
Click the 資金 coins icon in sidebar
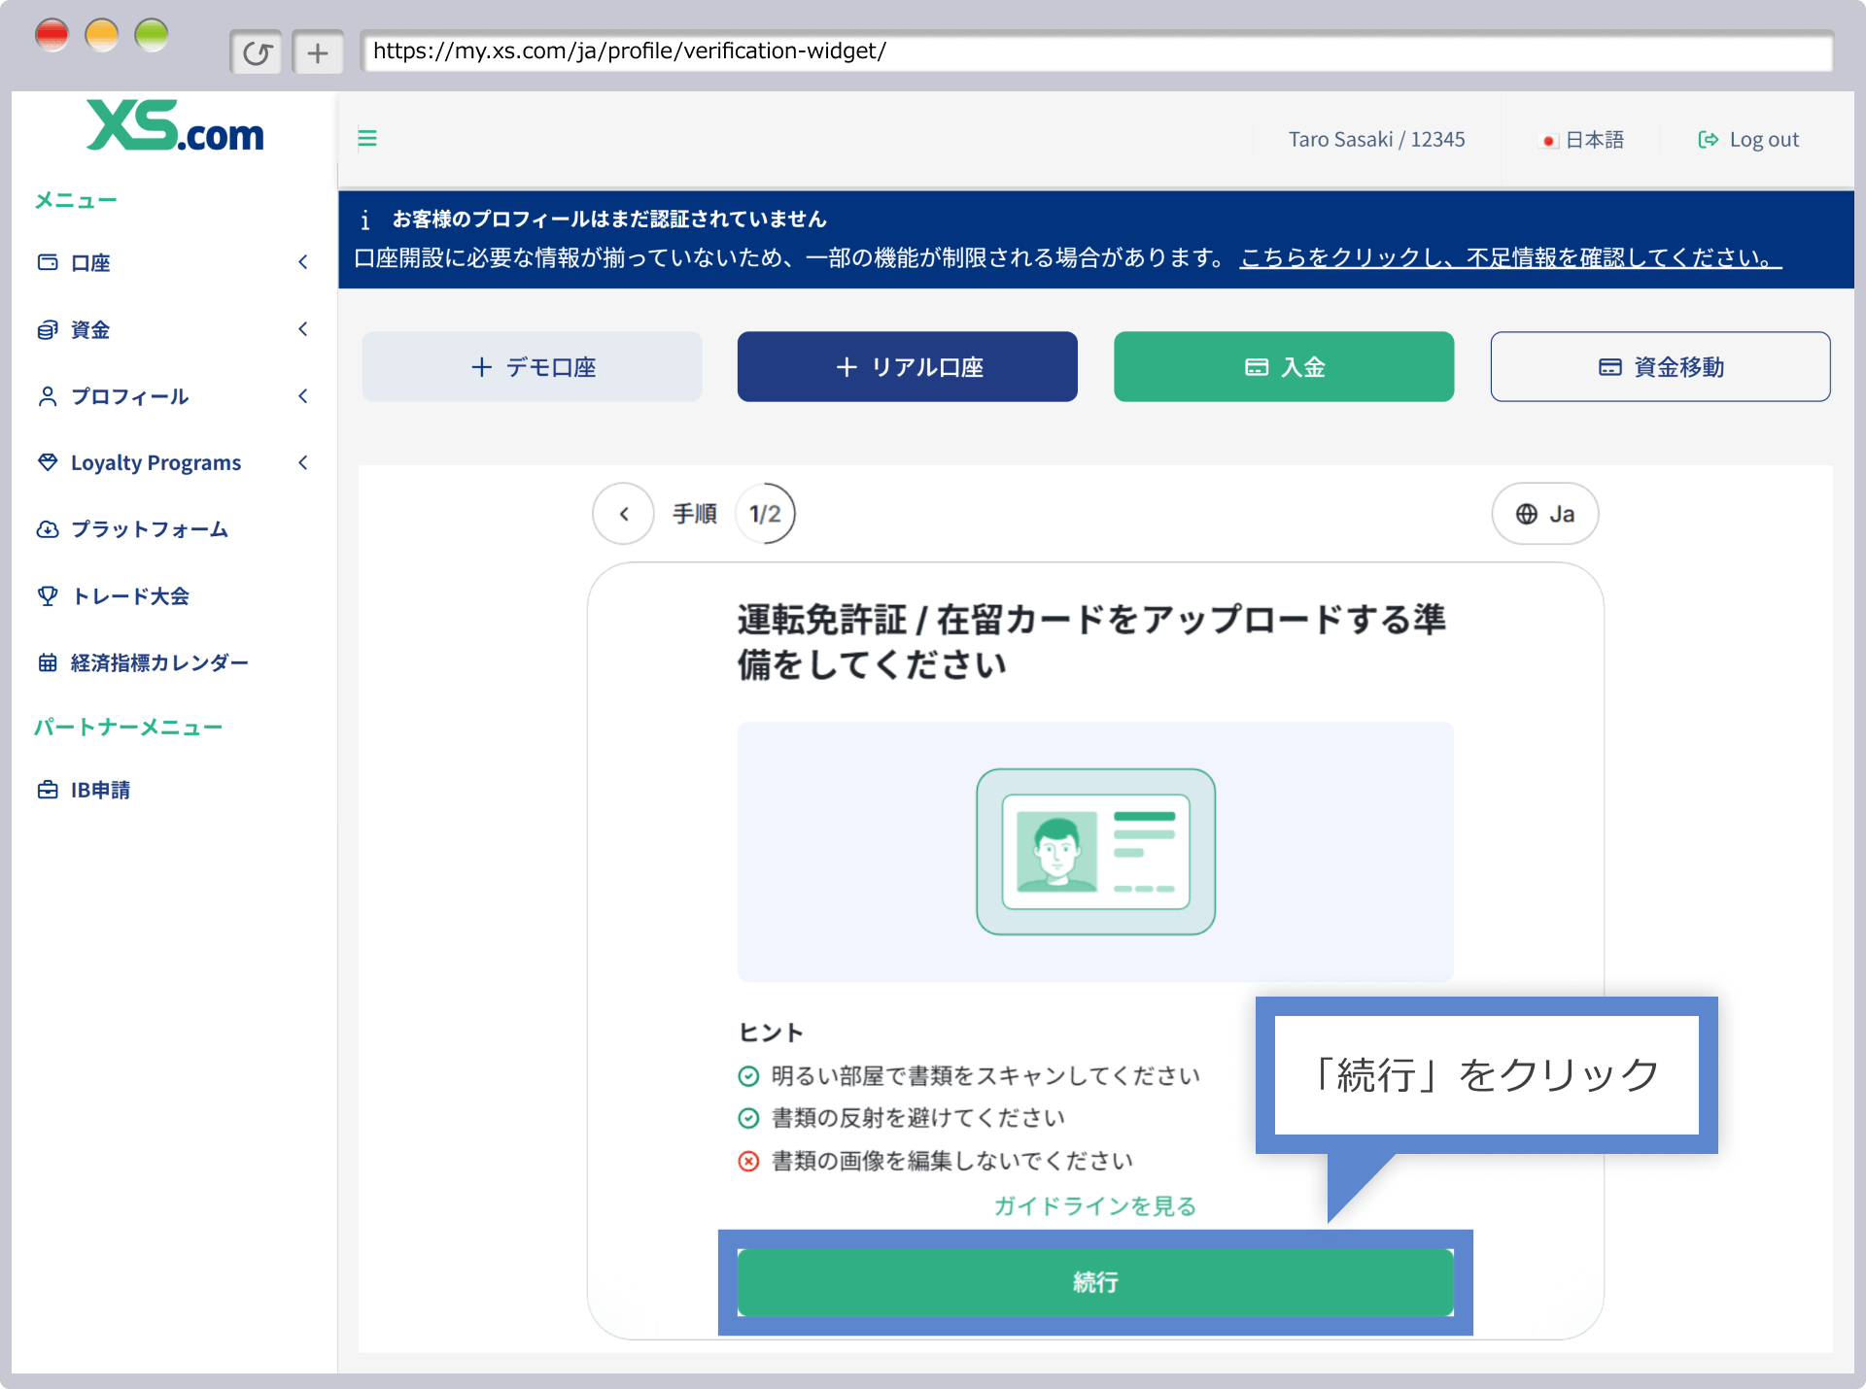48,329
